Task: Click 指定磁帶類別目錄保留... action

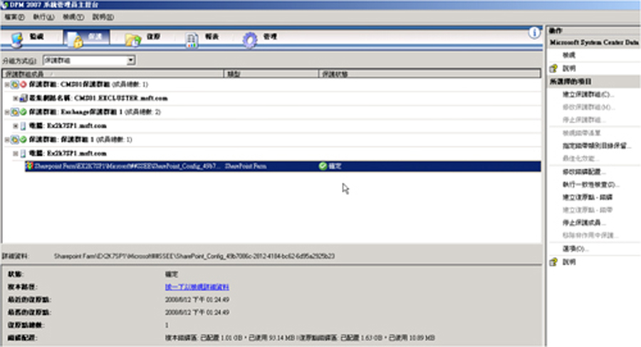Action: [x=596, y=146]
